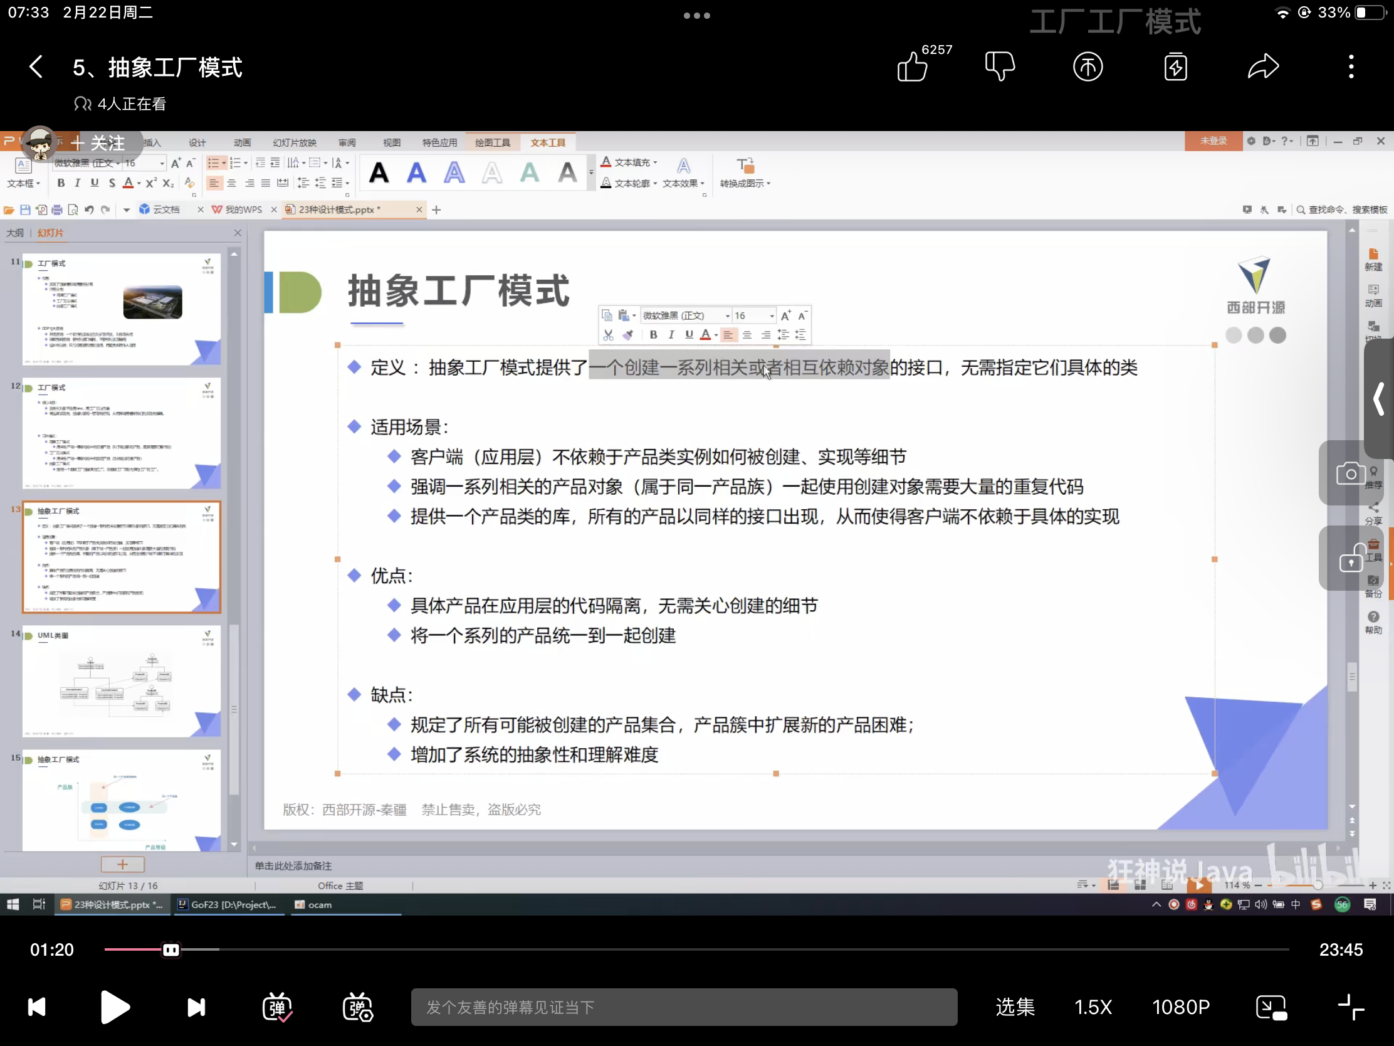Toggle bold in the ribbon

[61, 183]
